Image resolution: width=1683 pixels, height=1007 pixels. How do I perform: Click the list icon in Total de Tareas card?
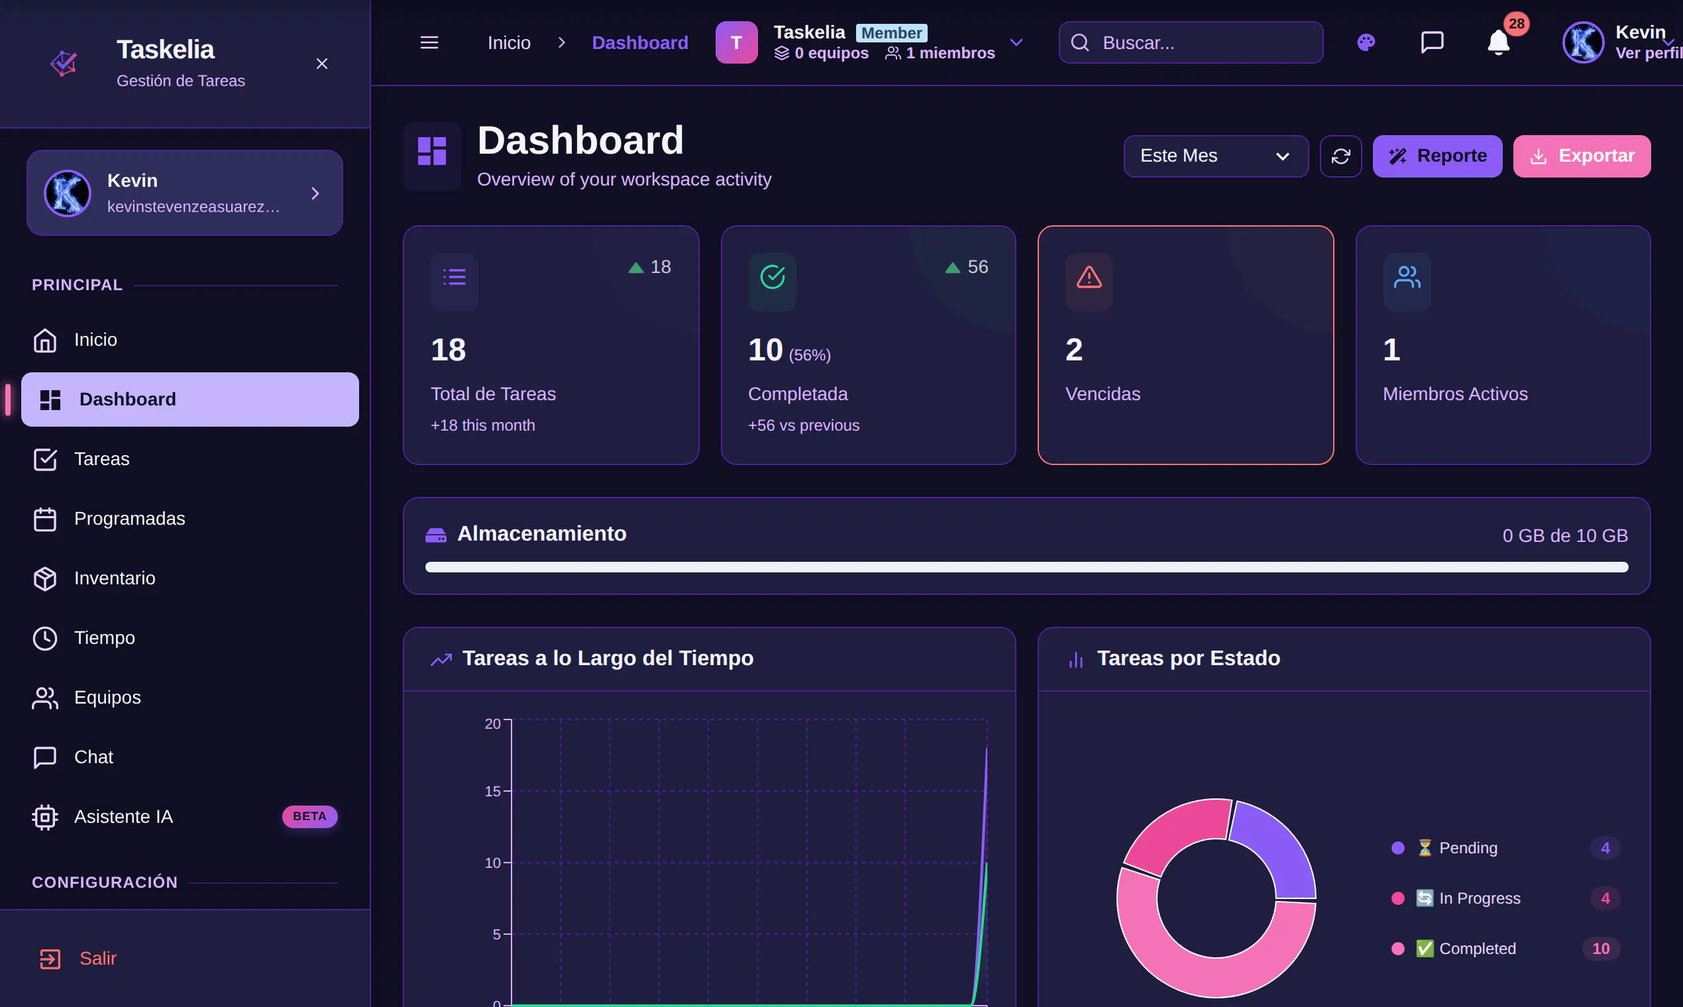pyautogui.click(x=454, y=278)
